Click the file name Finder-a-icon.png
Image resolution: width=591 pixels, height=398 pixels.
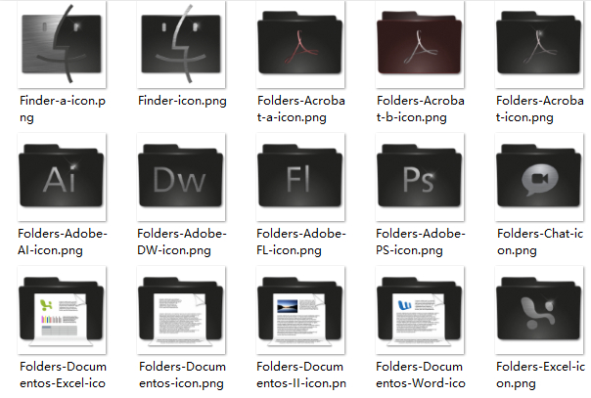pos(63,109)
